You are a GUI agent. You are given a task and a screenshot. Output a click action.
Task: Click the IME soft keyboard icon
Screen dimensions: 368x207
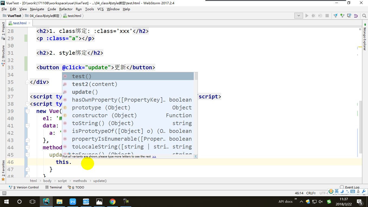pyautogui.click(x=353, y=191)
